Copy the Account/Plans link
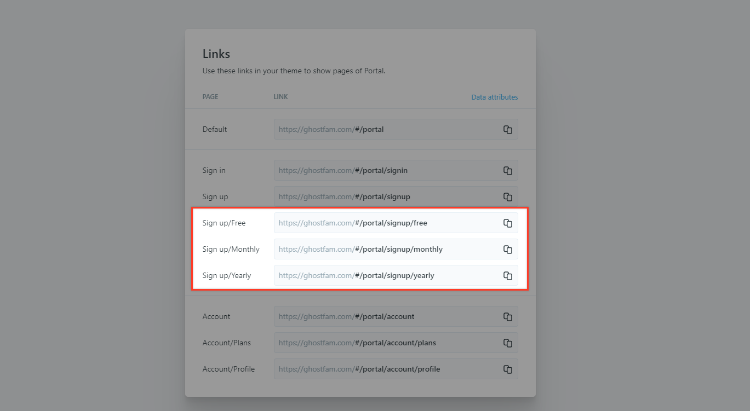The height and width of the screenshot is (411, 750). tap(508, 343)
